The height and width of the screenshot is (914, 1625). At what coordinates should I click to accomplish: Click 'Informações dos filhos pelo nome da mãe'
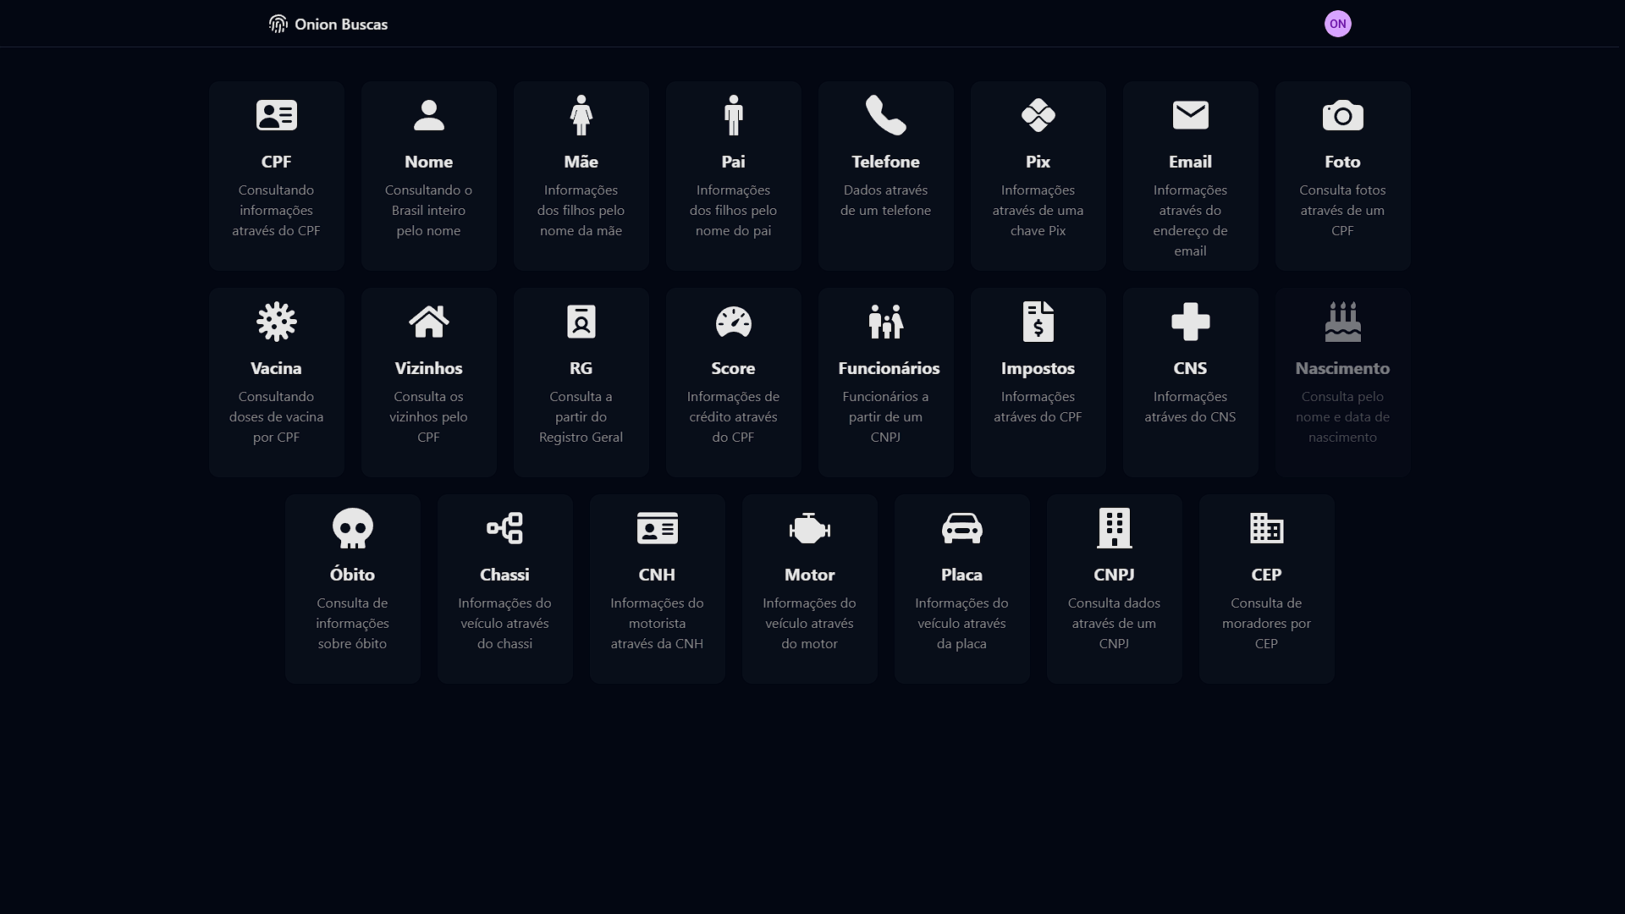click(581, 211)
